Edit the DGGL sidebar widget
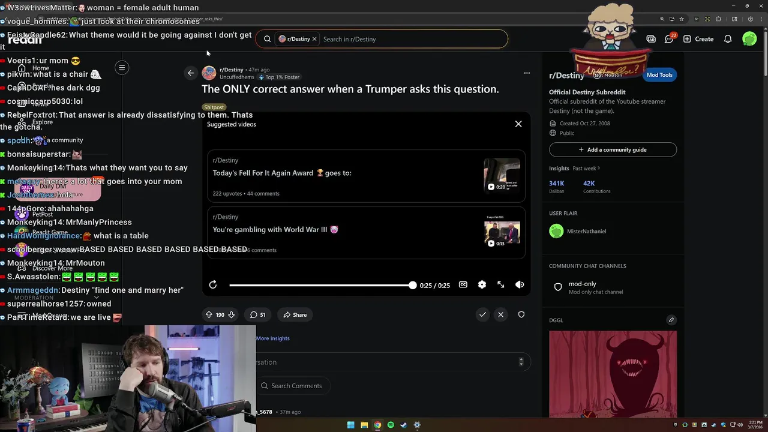The width and height of the screenshot is (768, 432). click(671, 320)
